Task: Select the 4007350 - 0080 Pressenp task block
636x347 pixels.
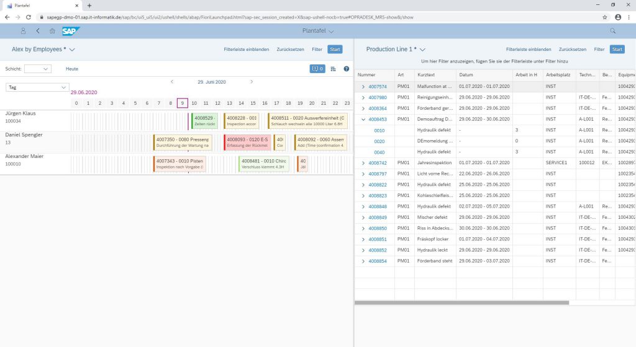Action: 183,143
